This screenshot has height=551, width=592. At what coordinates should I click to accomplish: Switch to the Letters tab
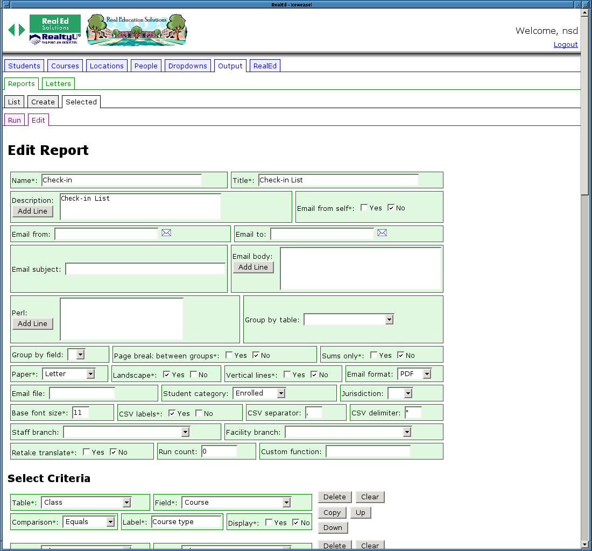[58, 84]
